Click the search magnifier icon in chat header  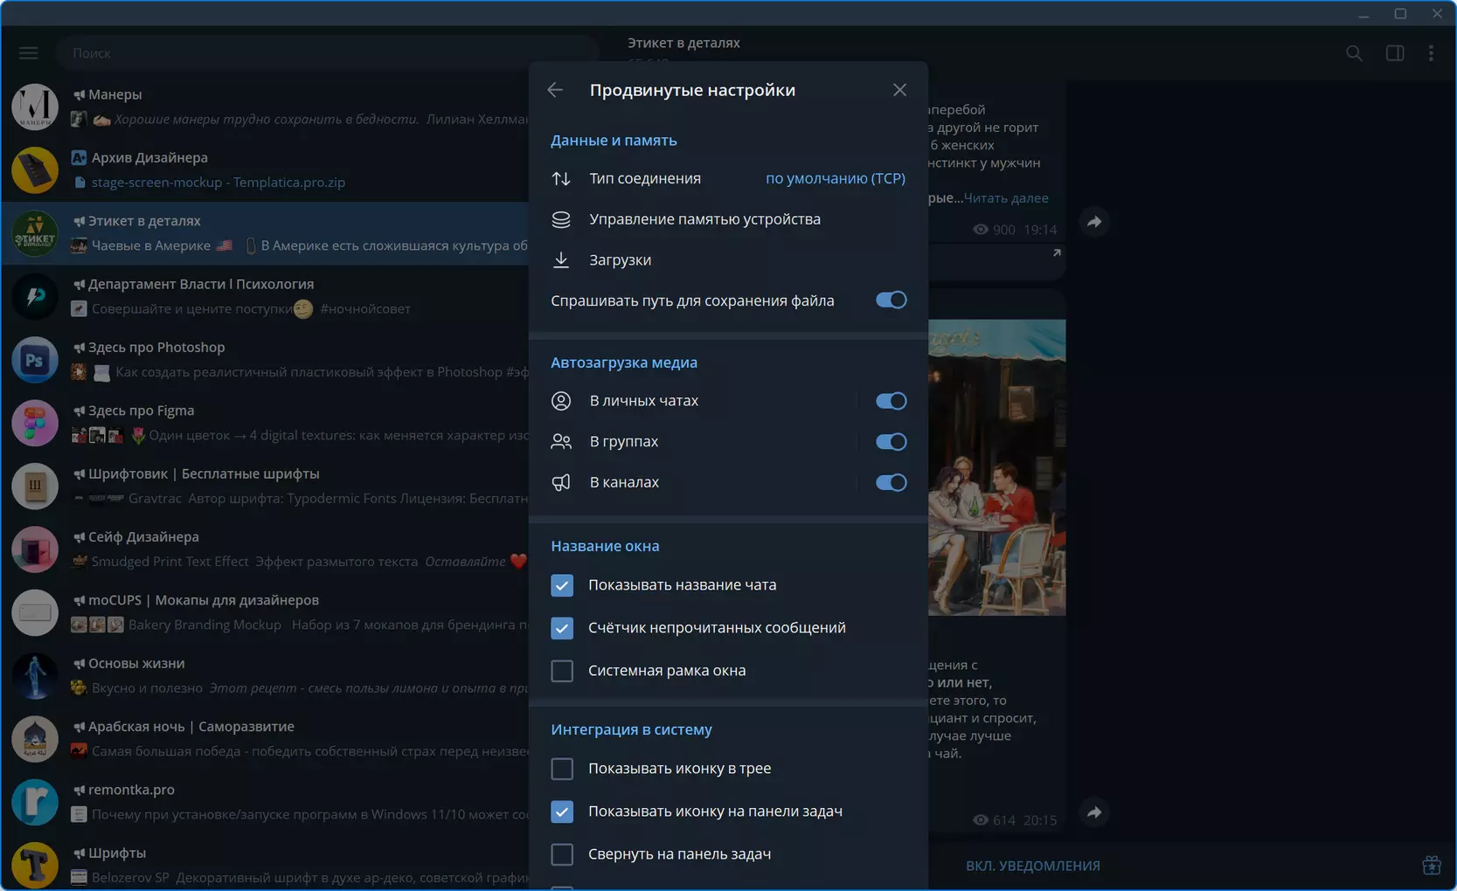point(1354,53)
